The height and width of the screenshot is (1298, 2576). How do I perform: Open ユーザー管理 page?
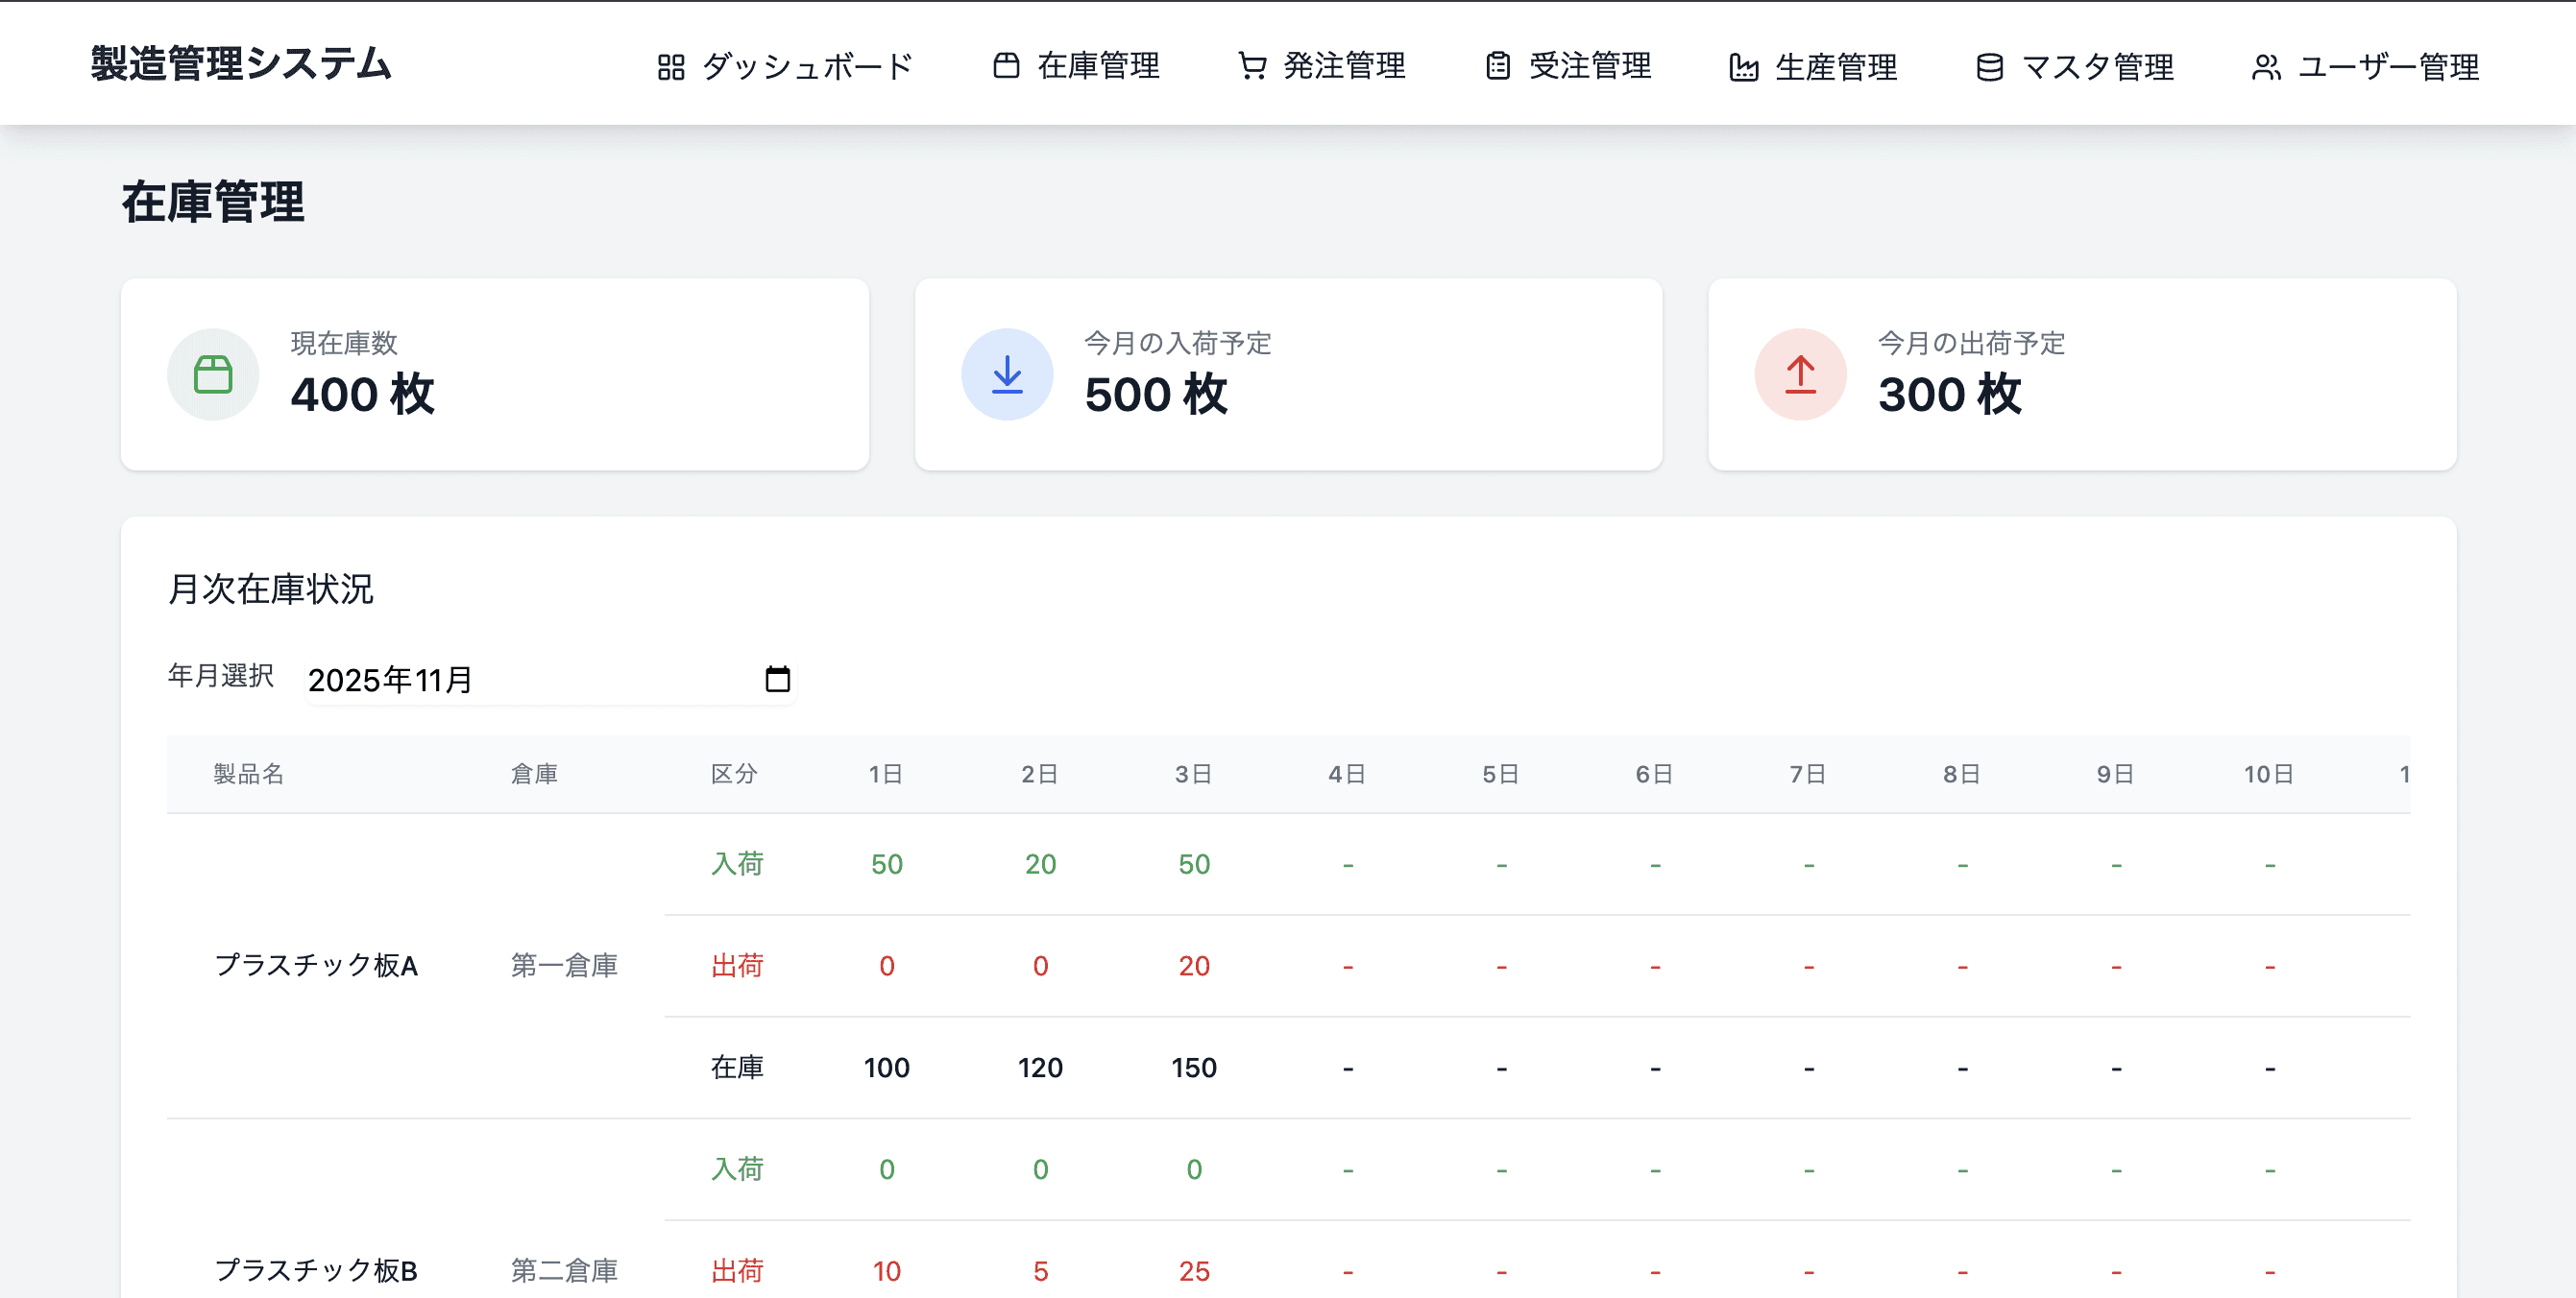[x=2366, y=67]
